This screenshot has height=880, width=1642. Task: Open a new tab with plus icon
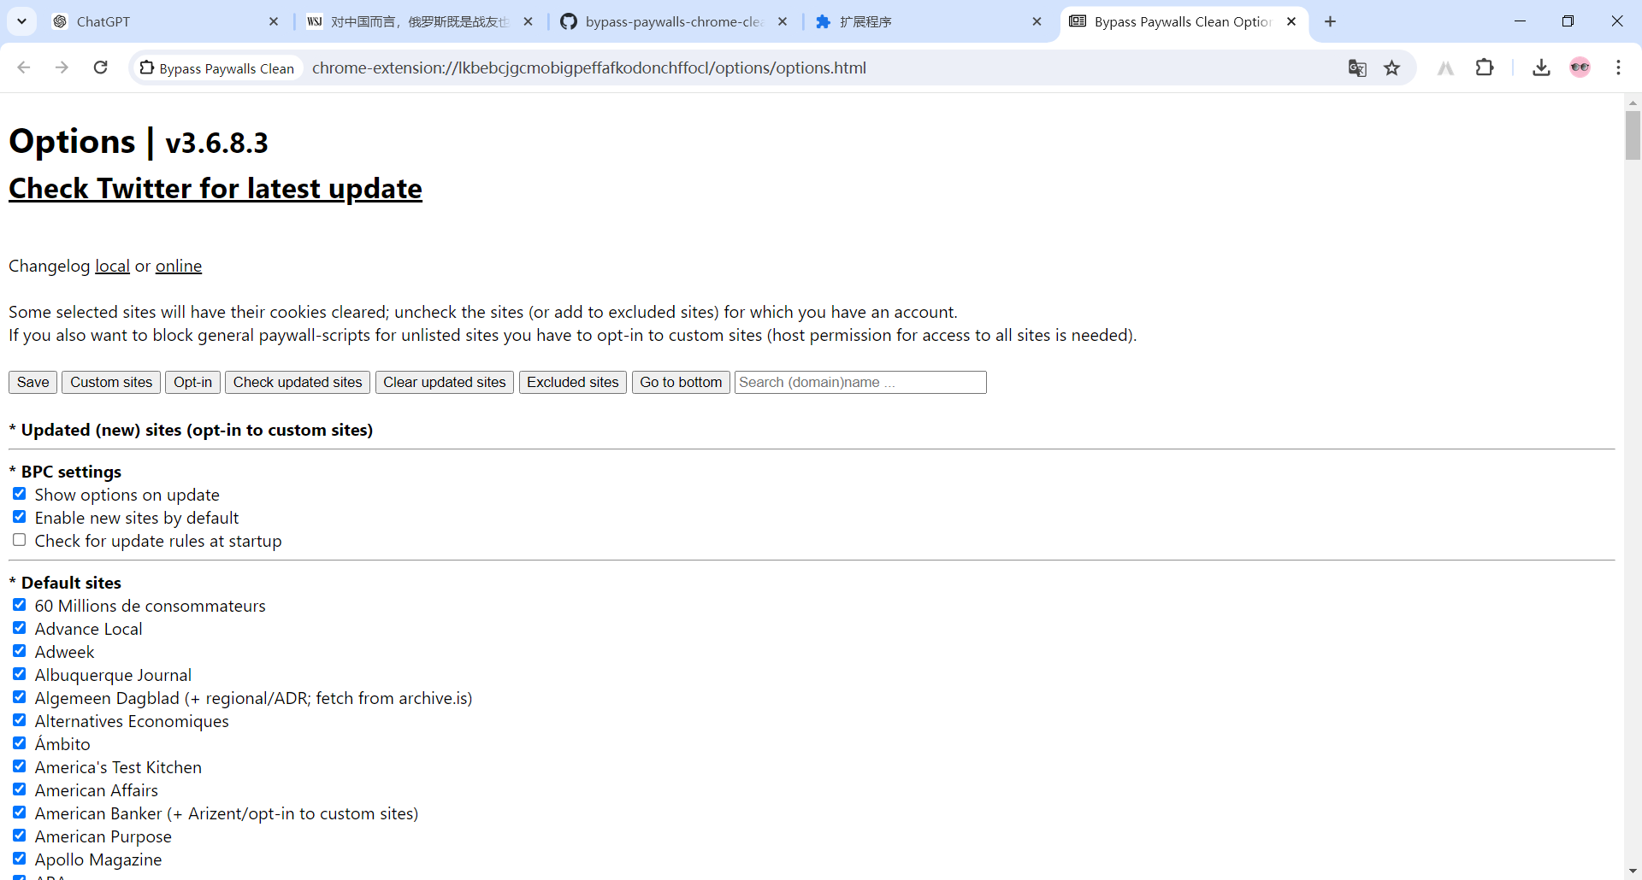tap(1330, 21)
